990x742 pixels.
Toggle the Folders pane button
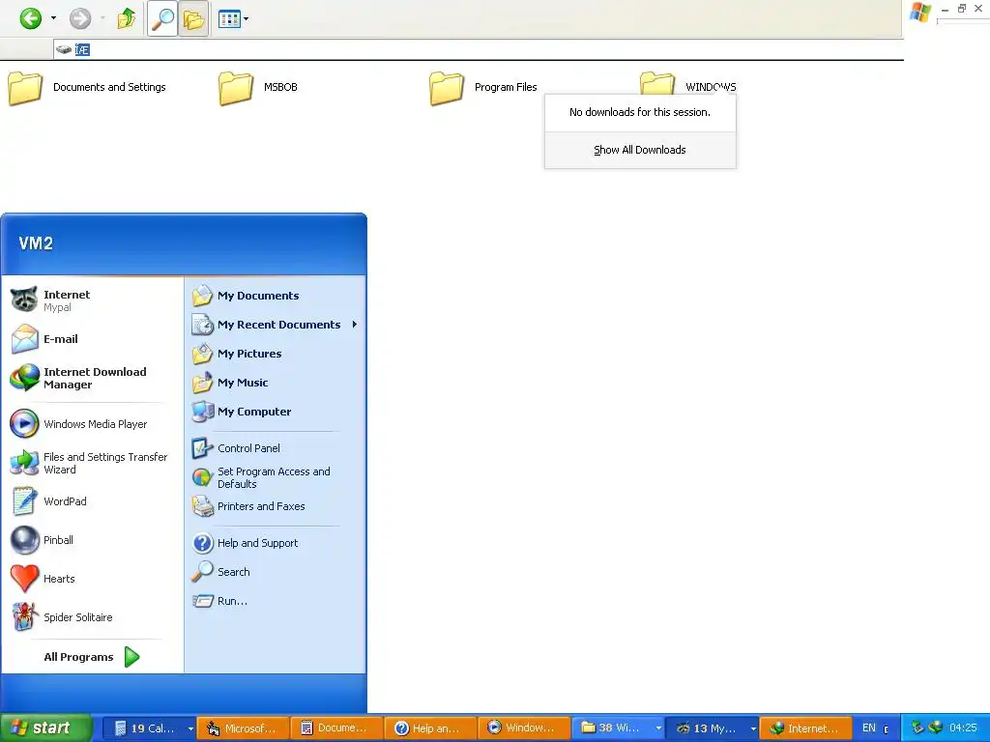[193, 18]
